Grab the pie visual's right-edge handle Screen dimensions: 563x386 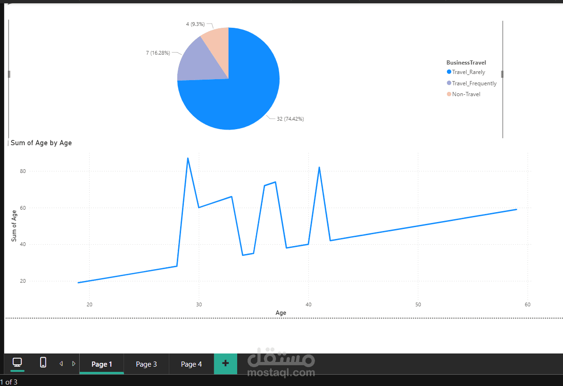point(502,74)
